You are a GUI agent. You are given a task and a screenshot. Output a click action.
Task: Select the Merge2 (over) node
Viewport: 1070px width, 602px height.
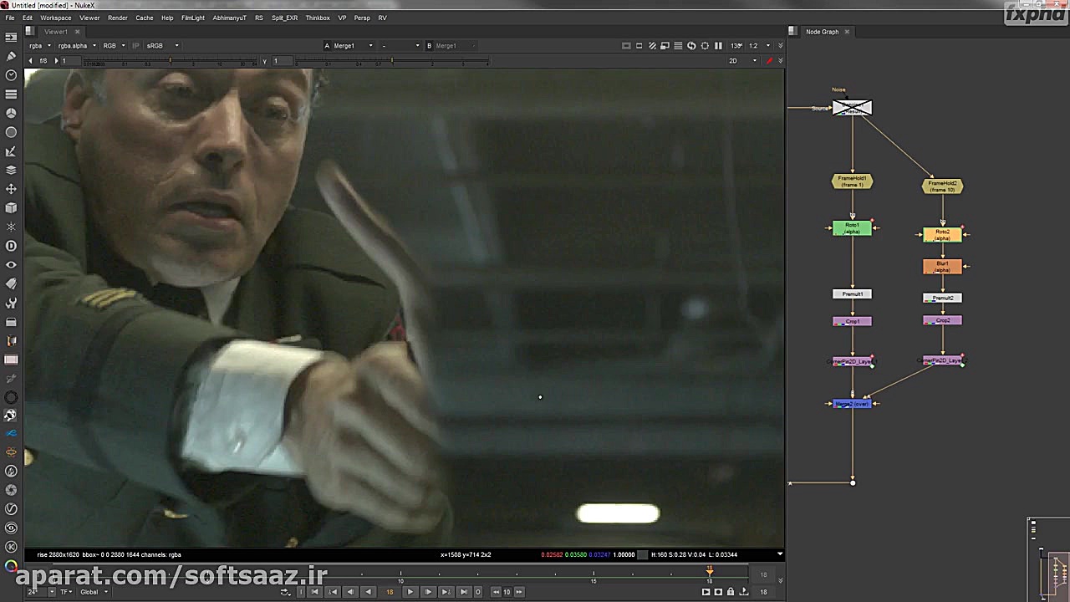click(x=852, y=404)
